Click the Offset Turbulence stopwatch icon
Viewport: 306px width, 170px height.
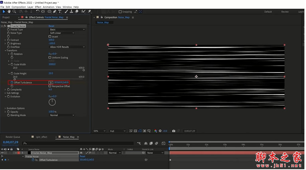point(12,83)
